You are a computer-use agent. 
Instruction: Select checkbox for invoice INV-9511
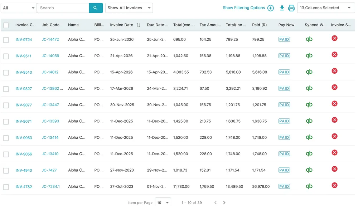[6, 56]
